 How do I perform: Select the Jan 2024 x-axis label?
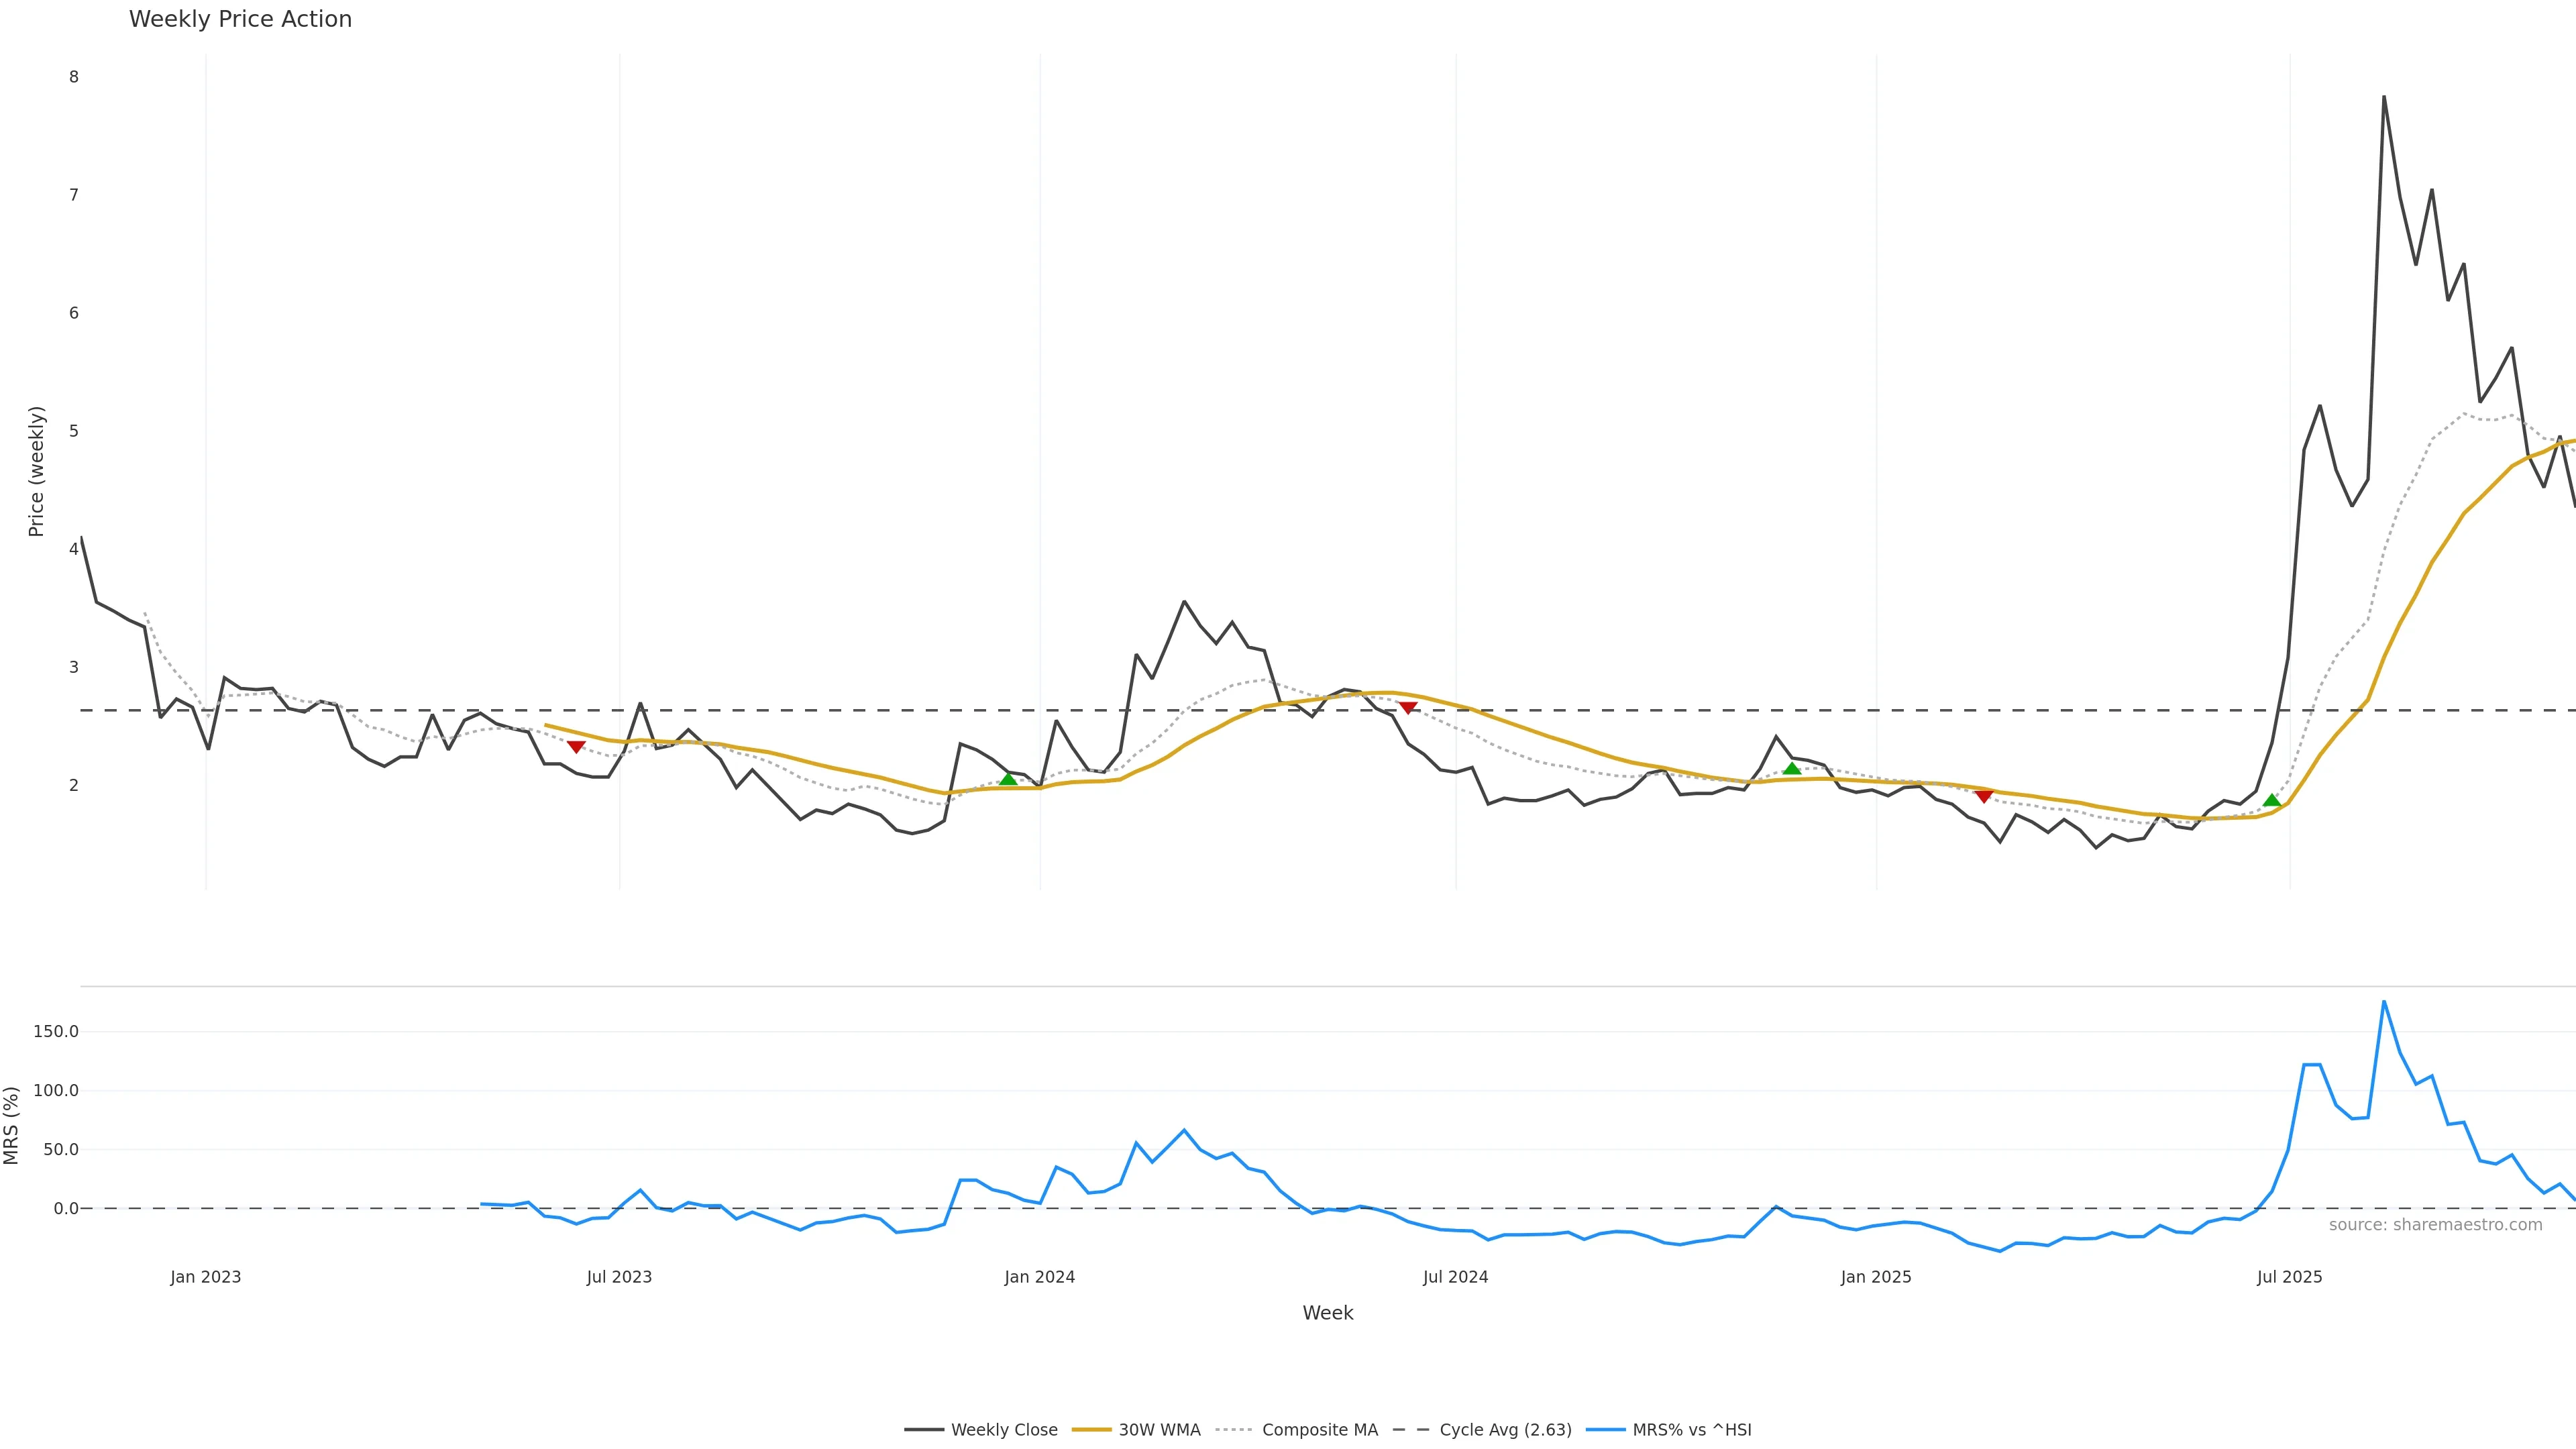(x=1040, y=1277)
